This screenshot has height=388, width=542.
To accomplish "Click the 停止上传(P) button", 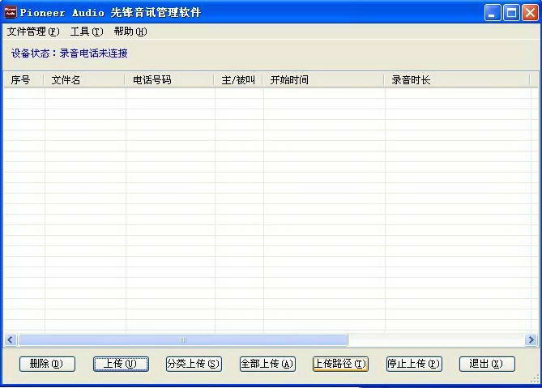I will 414,365.
